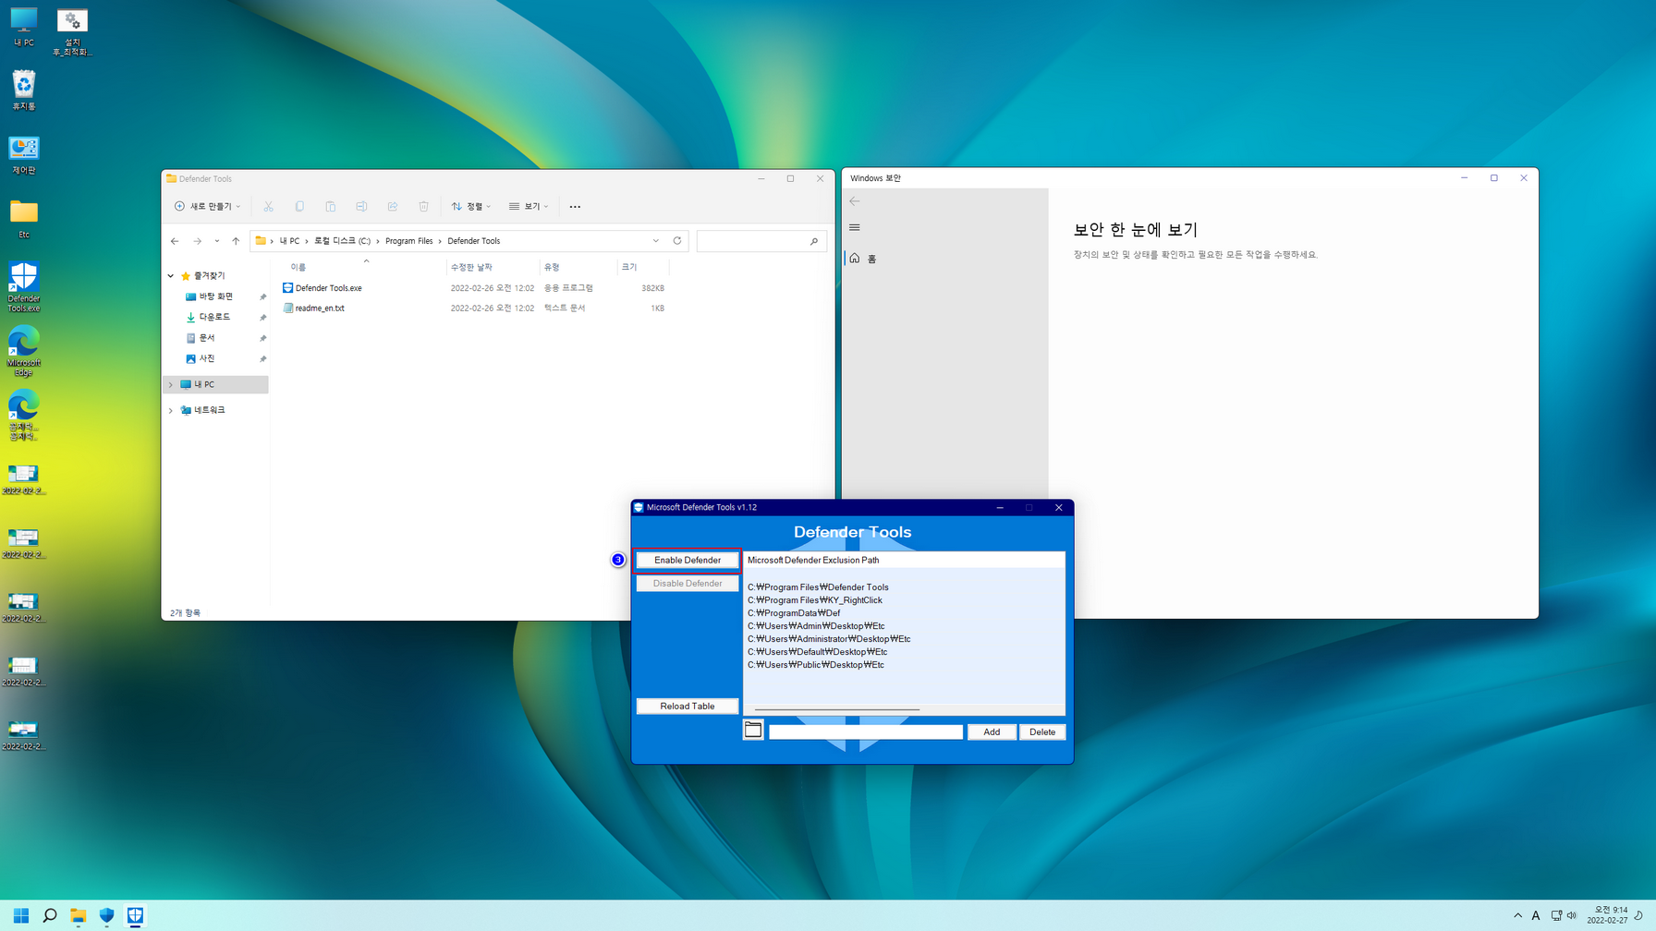
Task: Open the 보기 view dropdown
Action: click(x=529, y=206)
